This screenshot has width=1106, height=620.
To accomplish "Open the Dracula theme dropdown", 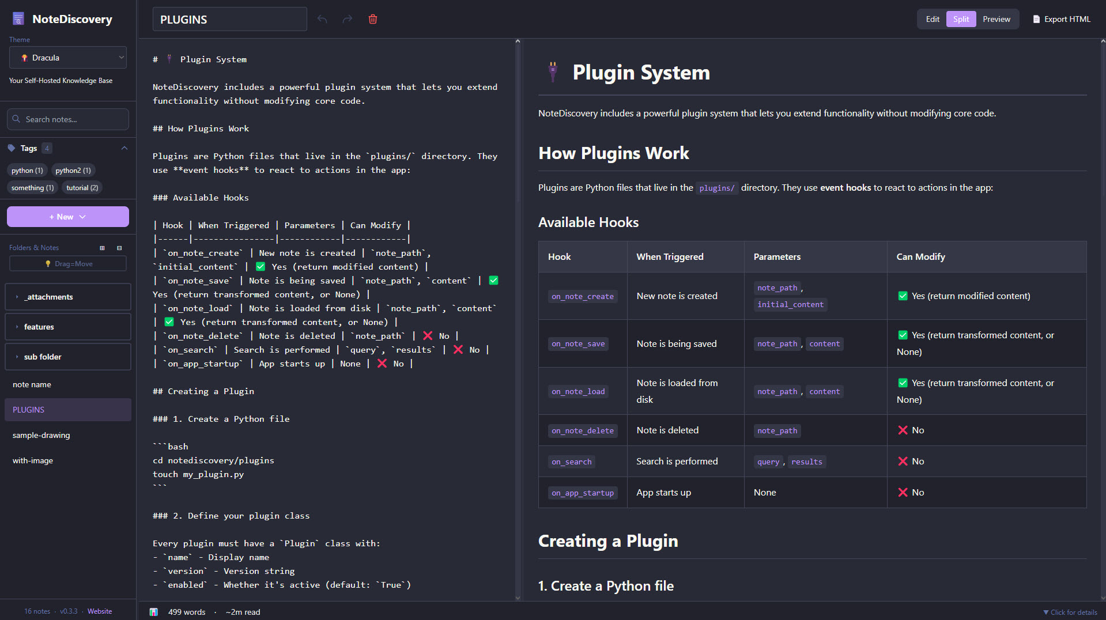I will pos(68,58).
